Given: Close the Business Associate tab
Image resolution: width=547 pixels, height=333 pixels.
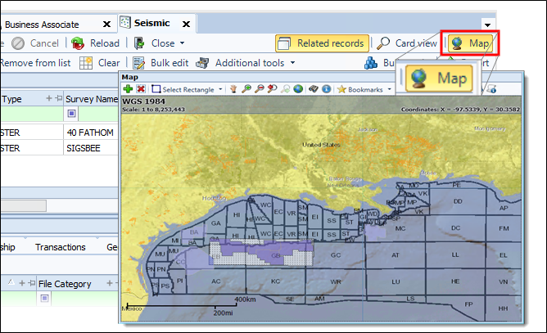Looking at the screenshot, I should coord(106,24).
